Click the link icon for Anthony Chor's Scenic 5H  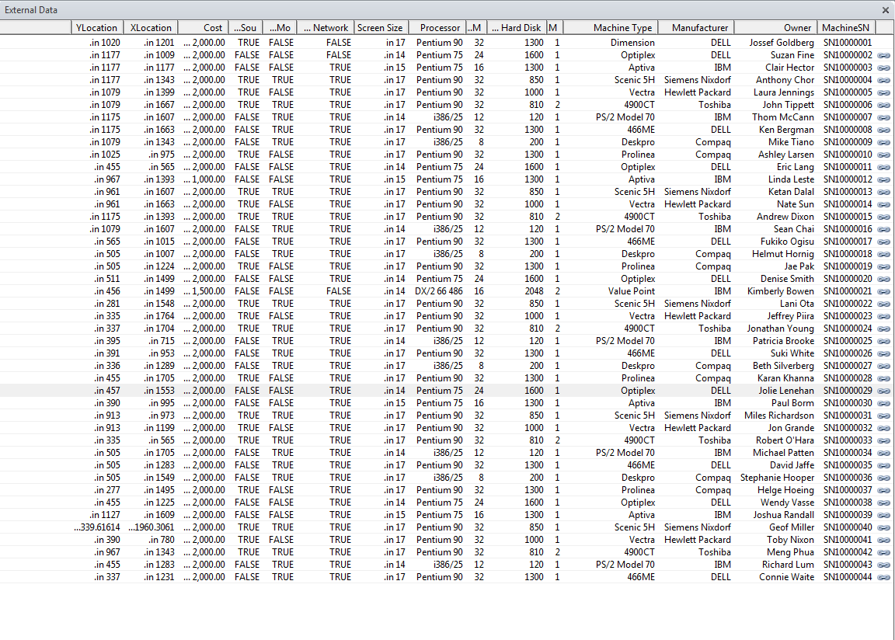coord(885,80)
